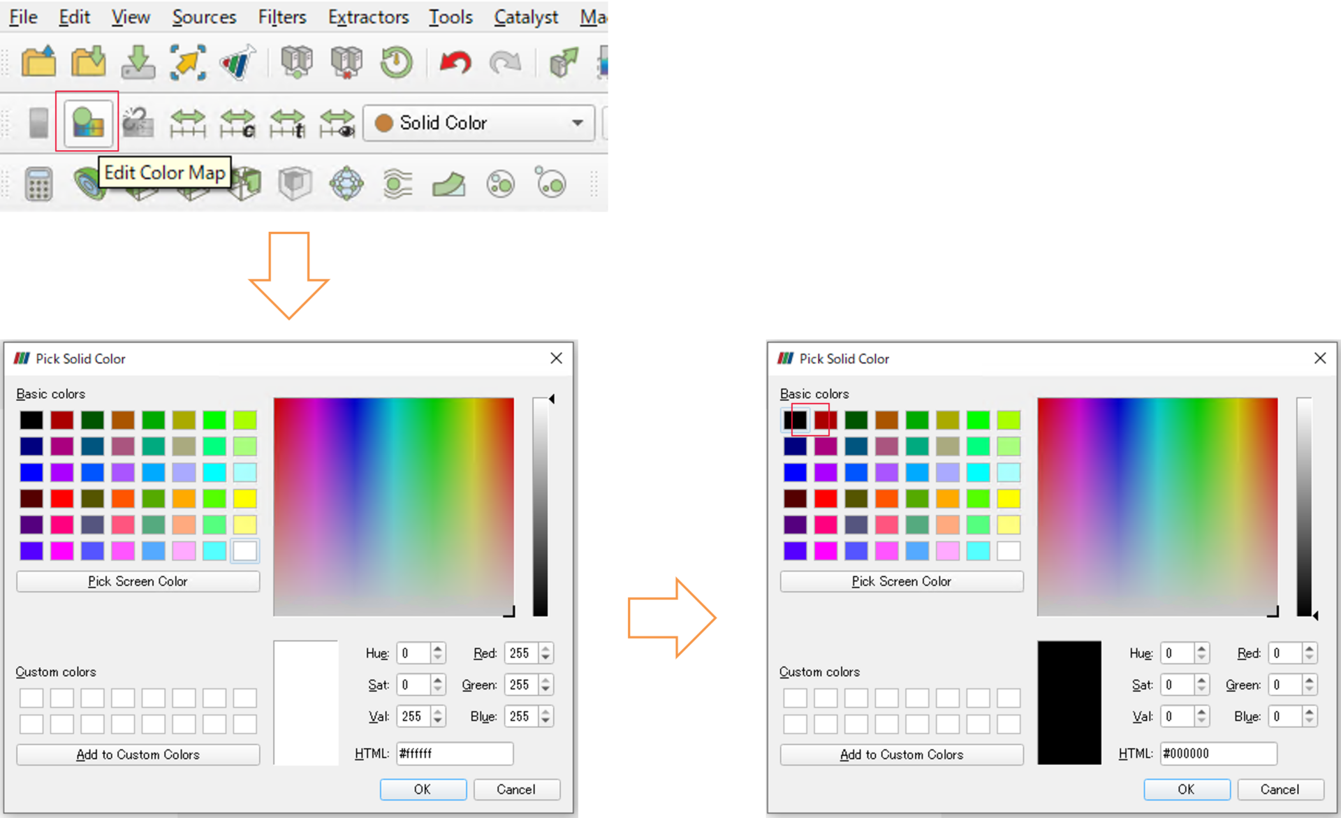The image size is (1341, 818).
Task: Click OK in the left Pick Solid Color dialog
Action: (x=423, y=789)
